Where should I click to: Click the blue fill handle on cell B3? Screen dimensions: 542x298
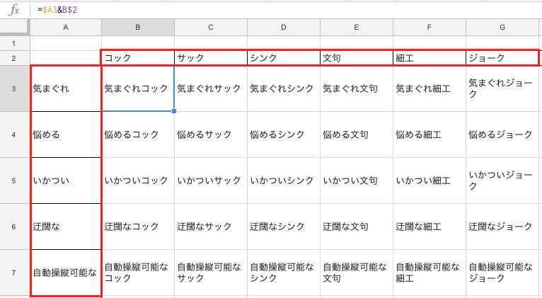point(174,111)
